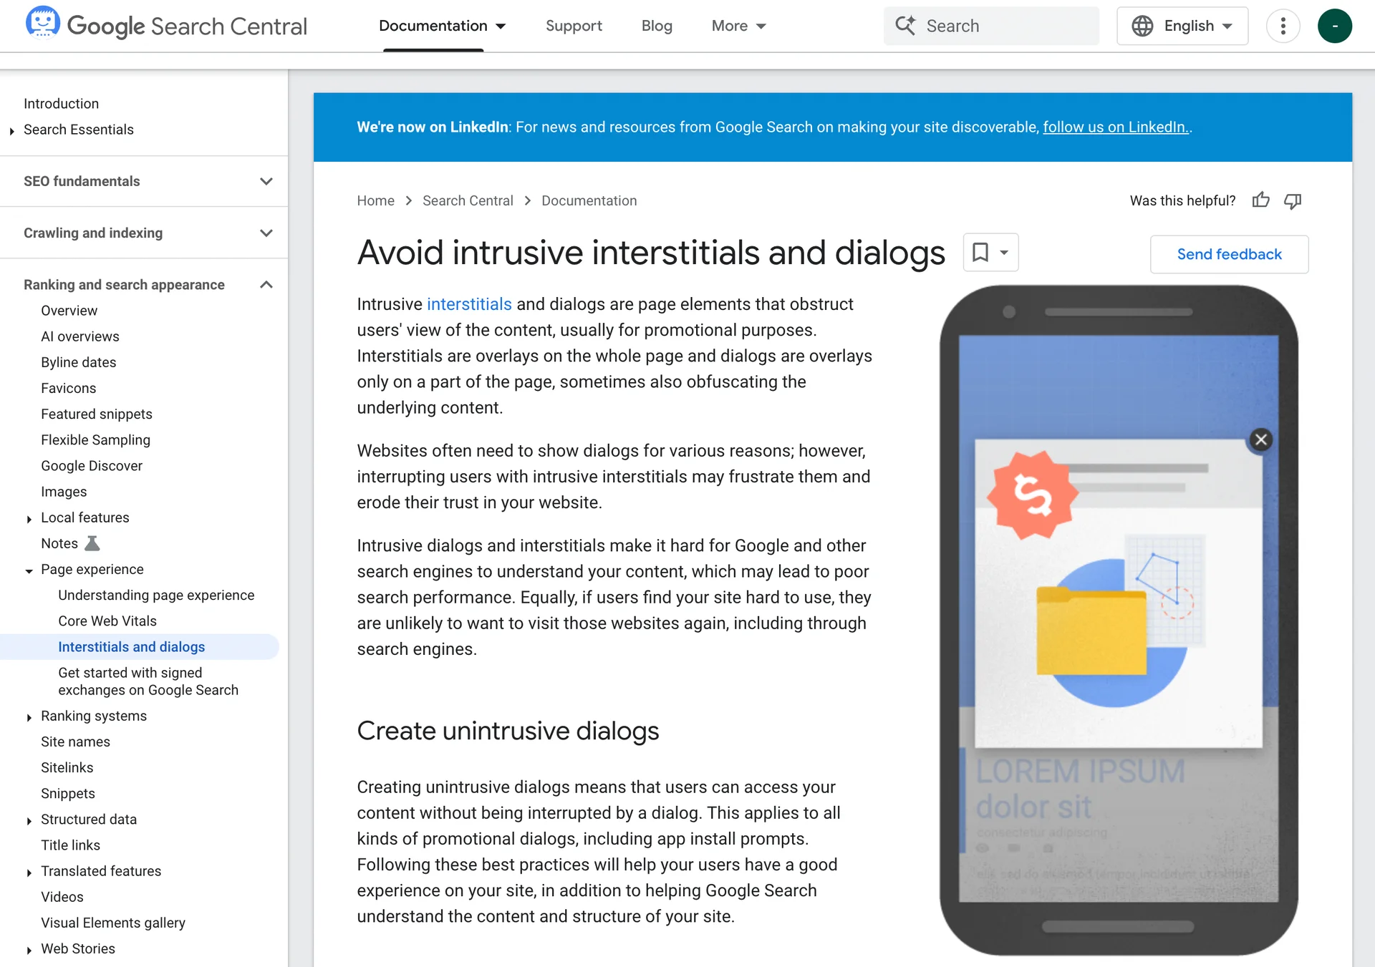Click the search magnifier icon
The width and height of the screenshot is (1375, 967).
(x=904, y=25)
